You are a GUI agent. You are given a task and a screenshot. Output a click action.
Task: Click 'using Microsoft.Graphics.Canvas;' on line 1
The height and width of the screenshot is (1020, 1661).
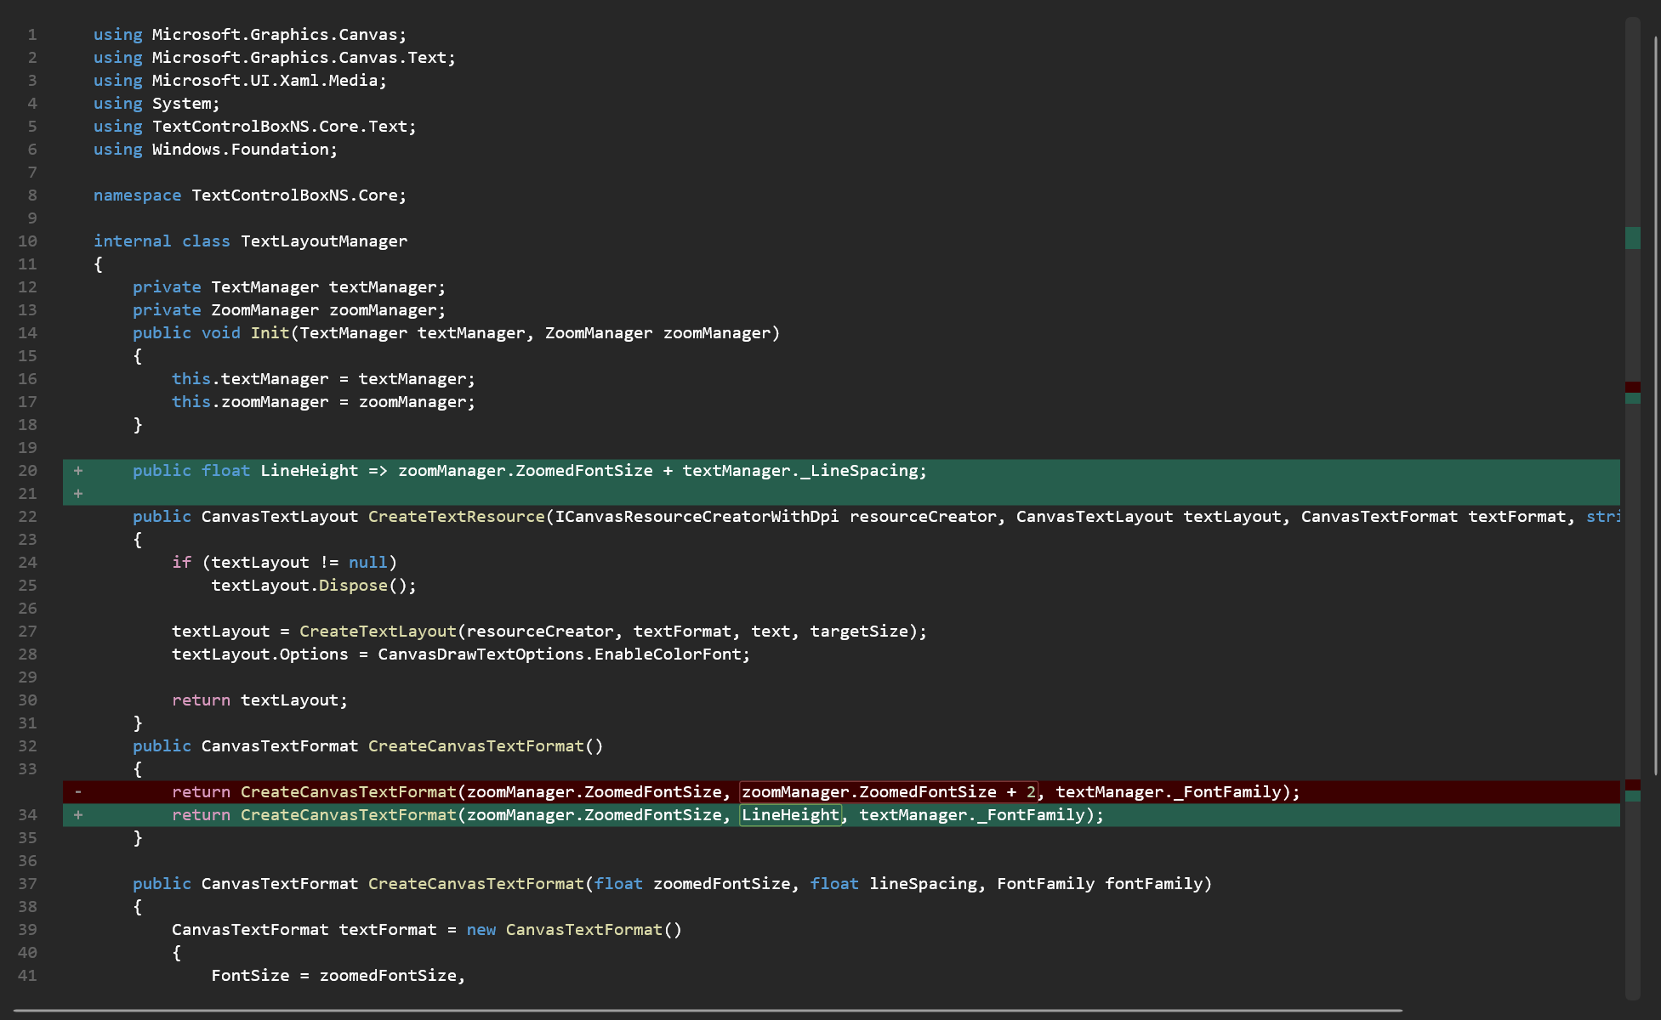[250, 35]
